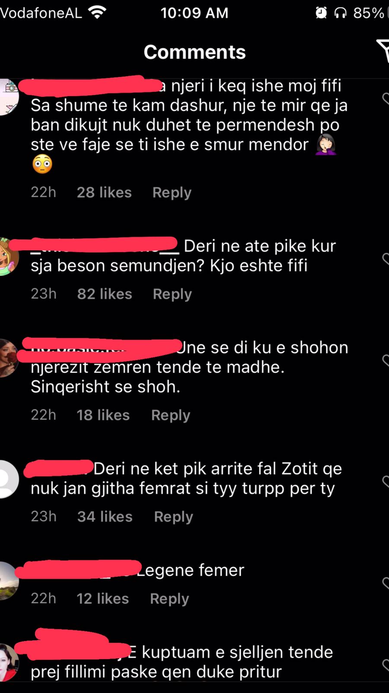This screenshot has height=693, width=389.
Task: Open the landscape avatar profile near 'Legene femer'
Action: pyautogui.click(x=8, y=581)
